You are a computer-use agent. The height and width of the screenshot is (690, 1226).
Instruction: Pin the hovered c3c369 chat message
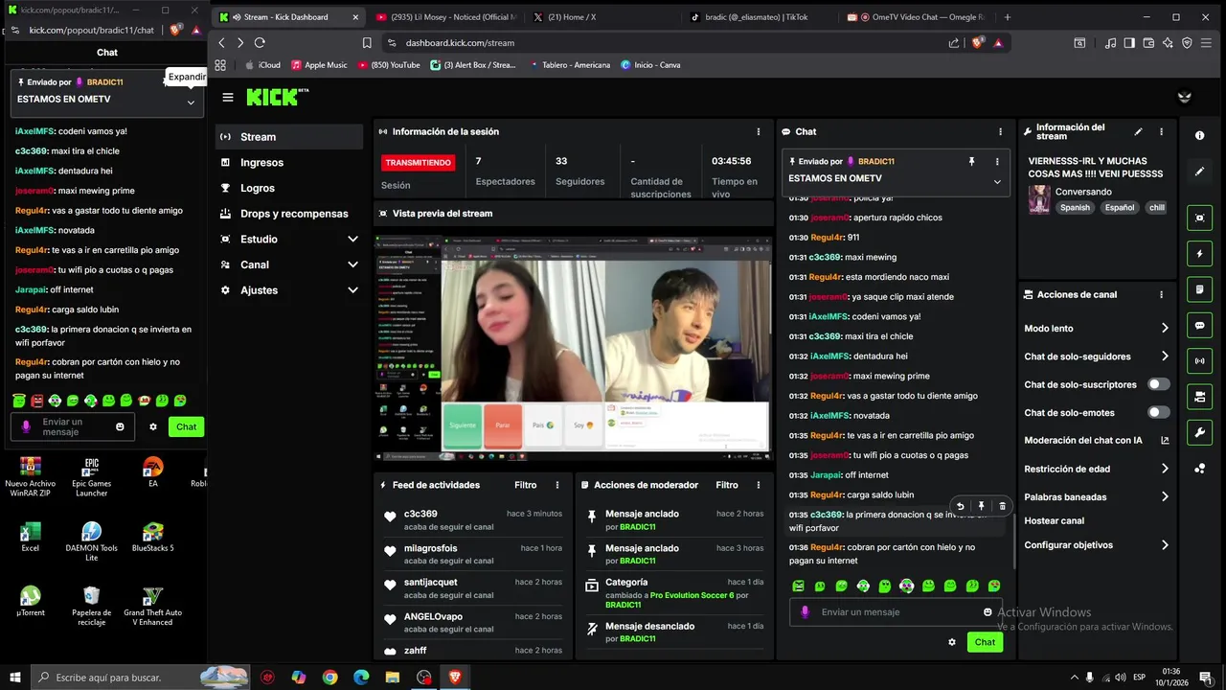(981, 506)
